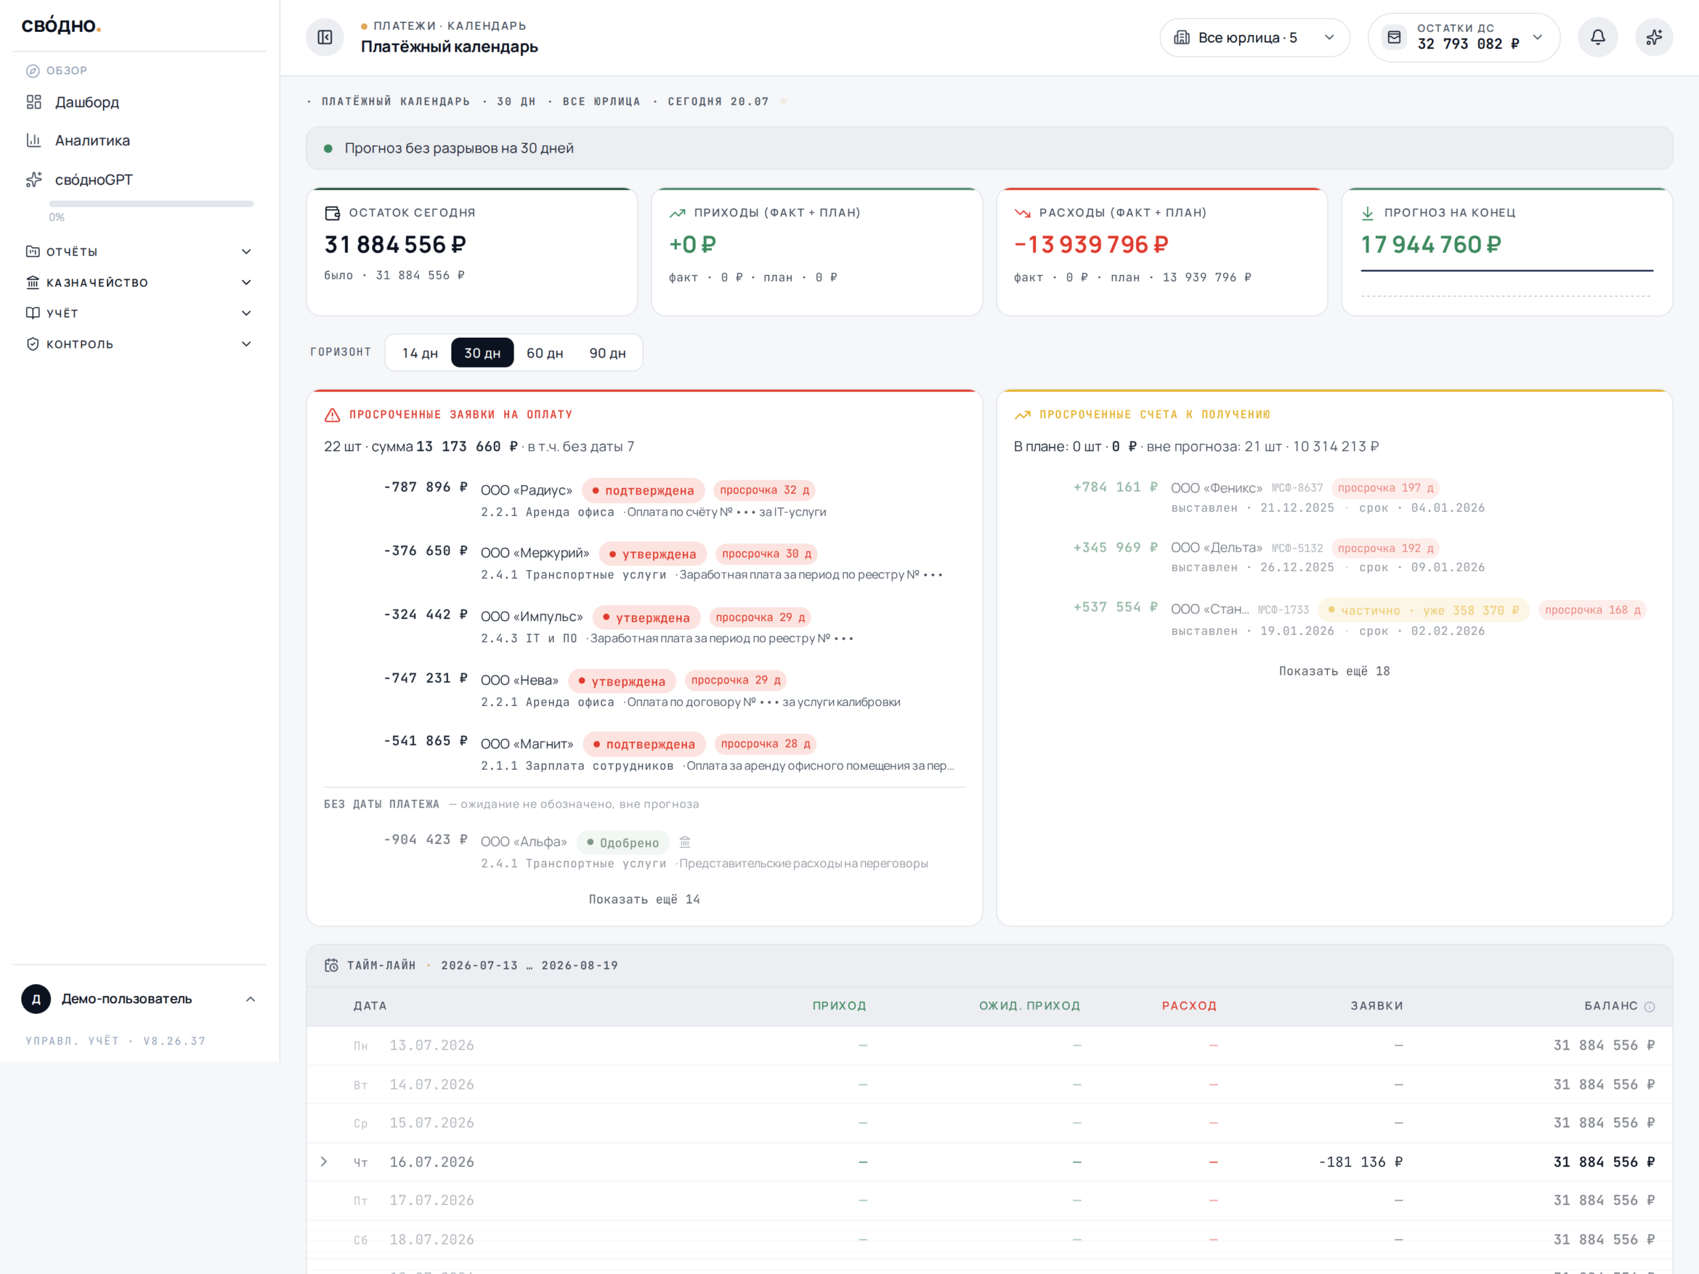Click the просрочка 32 д badge
1699x1274 pixels.
765,490
